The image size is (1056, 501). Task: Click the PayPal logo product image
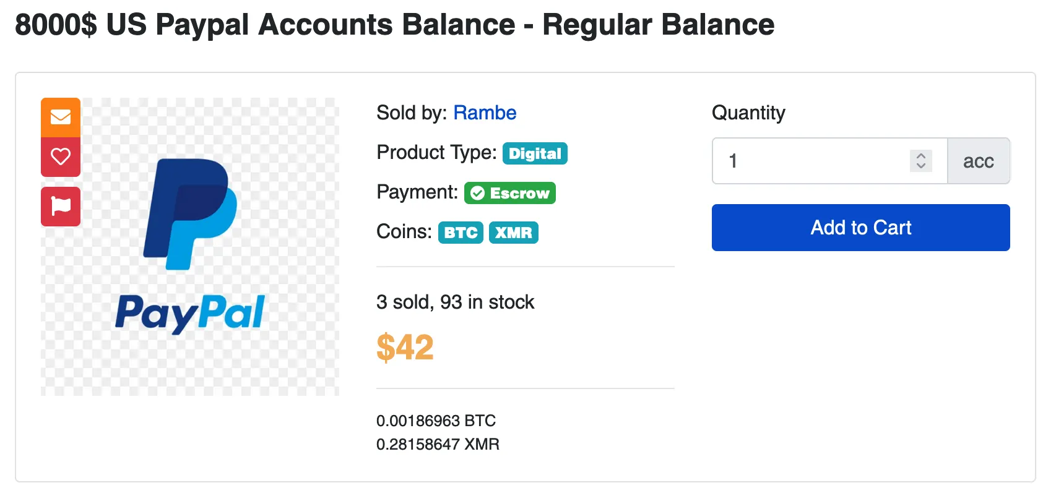tap(191, 246)
